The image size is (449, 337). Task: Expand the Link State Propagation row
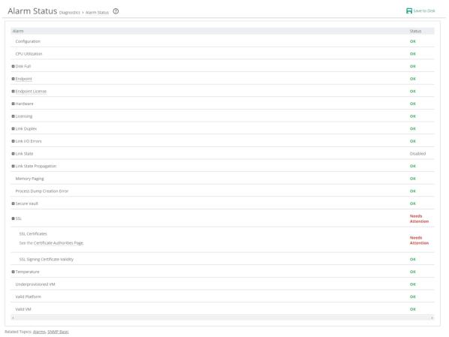pos(14,166)
